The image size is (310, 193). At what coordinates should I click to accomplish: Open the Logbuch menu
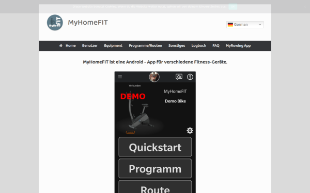(198, 46)
